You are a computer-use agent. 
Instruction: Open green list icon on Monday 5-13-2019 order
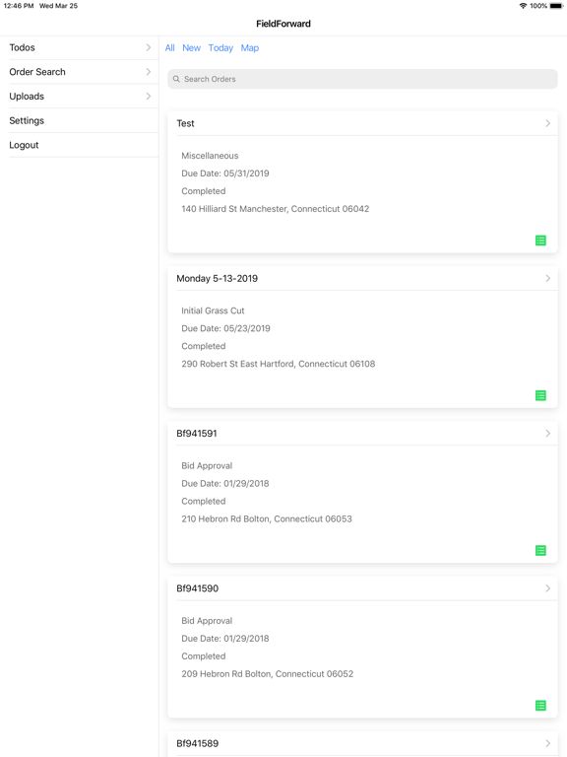(x=540, y=395)
